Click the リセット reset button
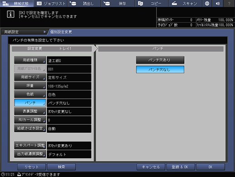The width and height of the screenshot is (235, 177). 31,167
